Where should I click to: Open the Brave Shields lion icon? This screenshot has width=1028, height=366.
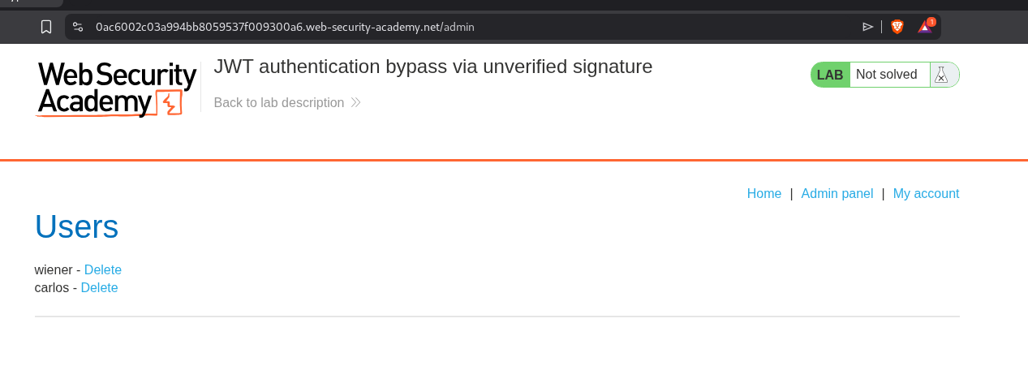coord(897,27)
